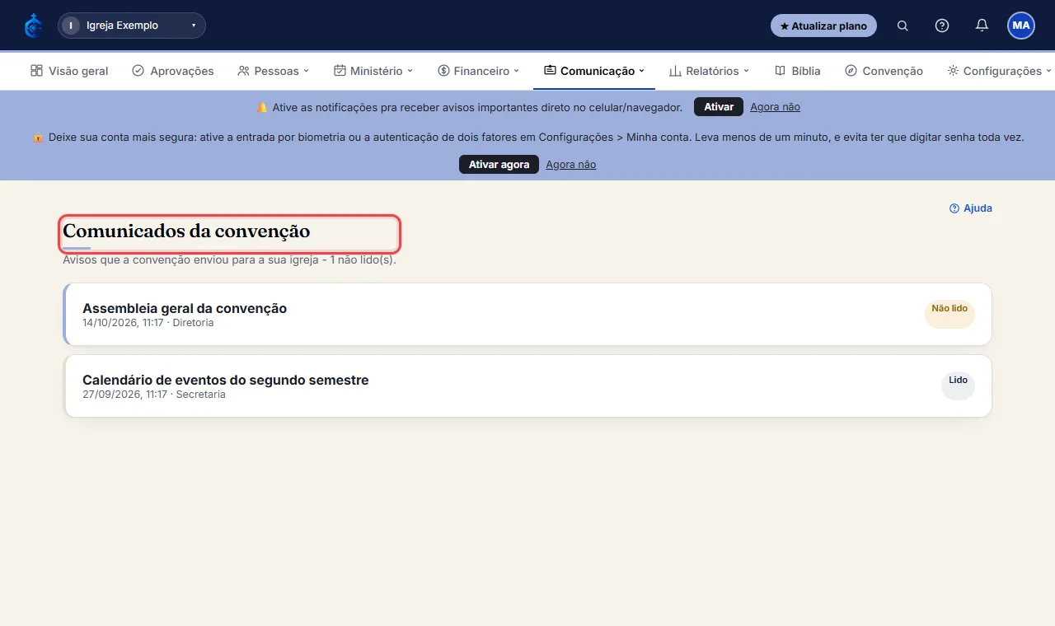Viewport: 1055px width, 626px height.
Task: Expand the Relatórios menu
Action: click(709, 71)
